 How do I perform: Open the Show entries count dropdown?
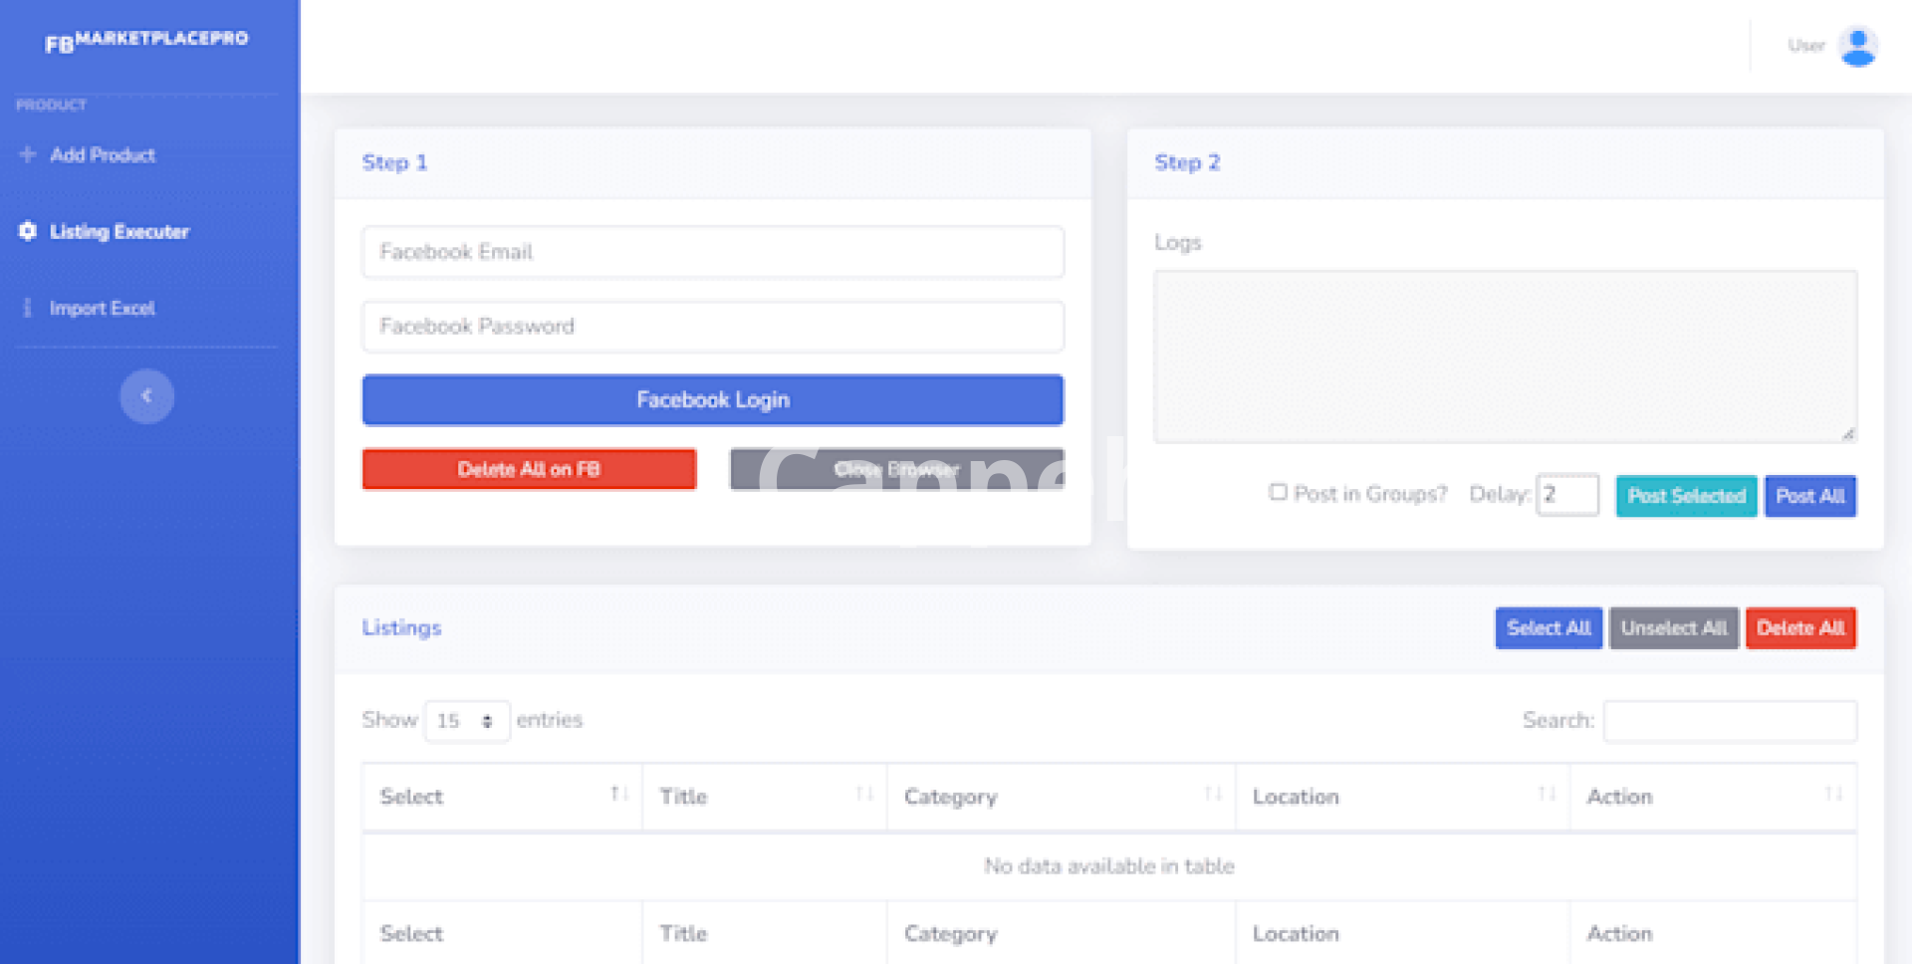pyautogui.click(x=466, y=721)
